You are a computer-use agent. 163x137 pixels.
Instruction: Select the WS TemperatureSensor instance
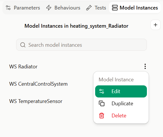click(x=36, y=101)
